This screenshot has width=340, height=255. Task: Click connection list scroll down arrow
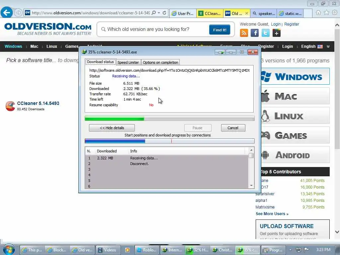click(x=251, y=185)
